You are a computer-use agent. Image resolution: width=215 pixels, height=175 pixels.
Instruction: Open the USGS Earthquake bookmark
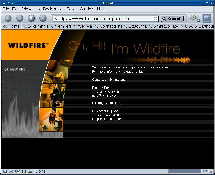197,26
